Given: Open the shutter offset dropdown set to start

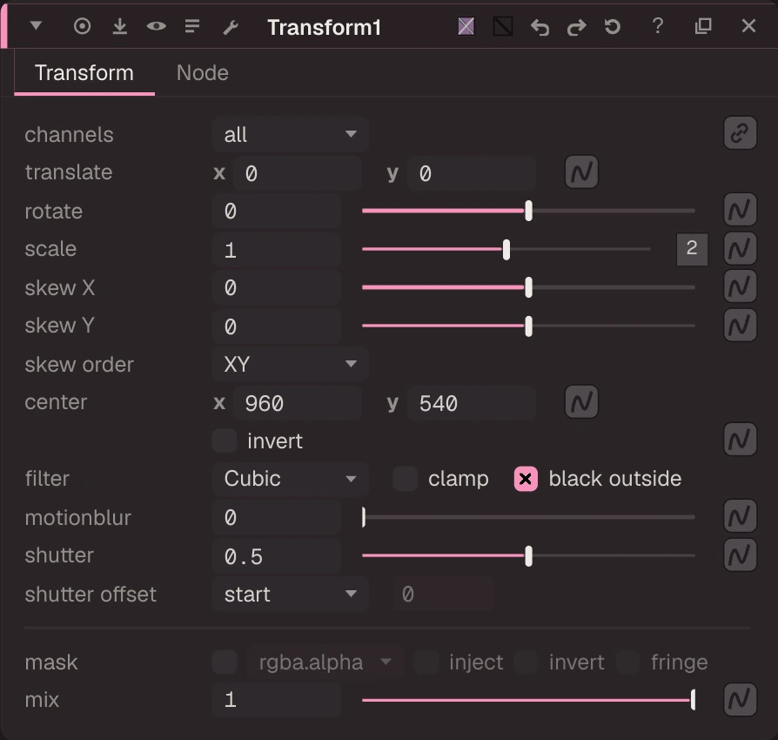Looking at the screenshot, I should (x=291, y=594).
